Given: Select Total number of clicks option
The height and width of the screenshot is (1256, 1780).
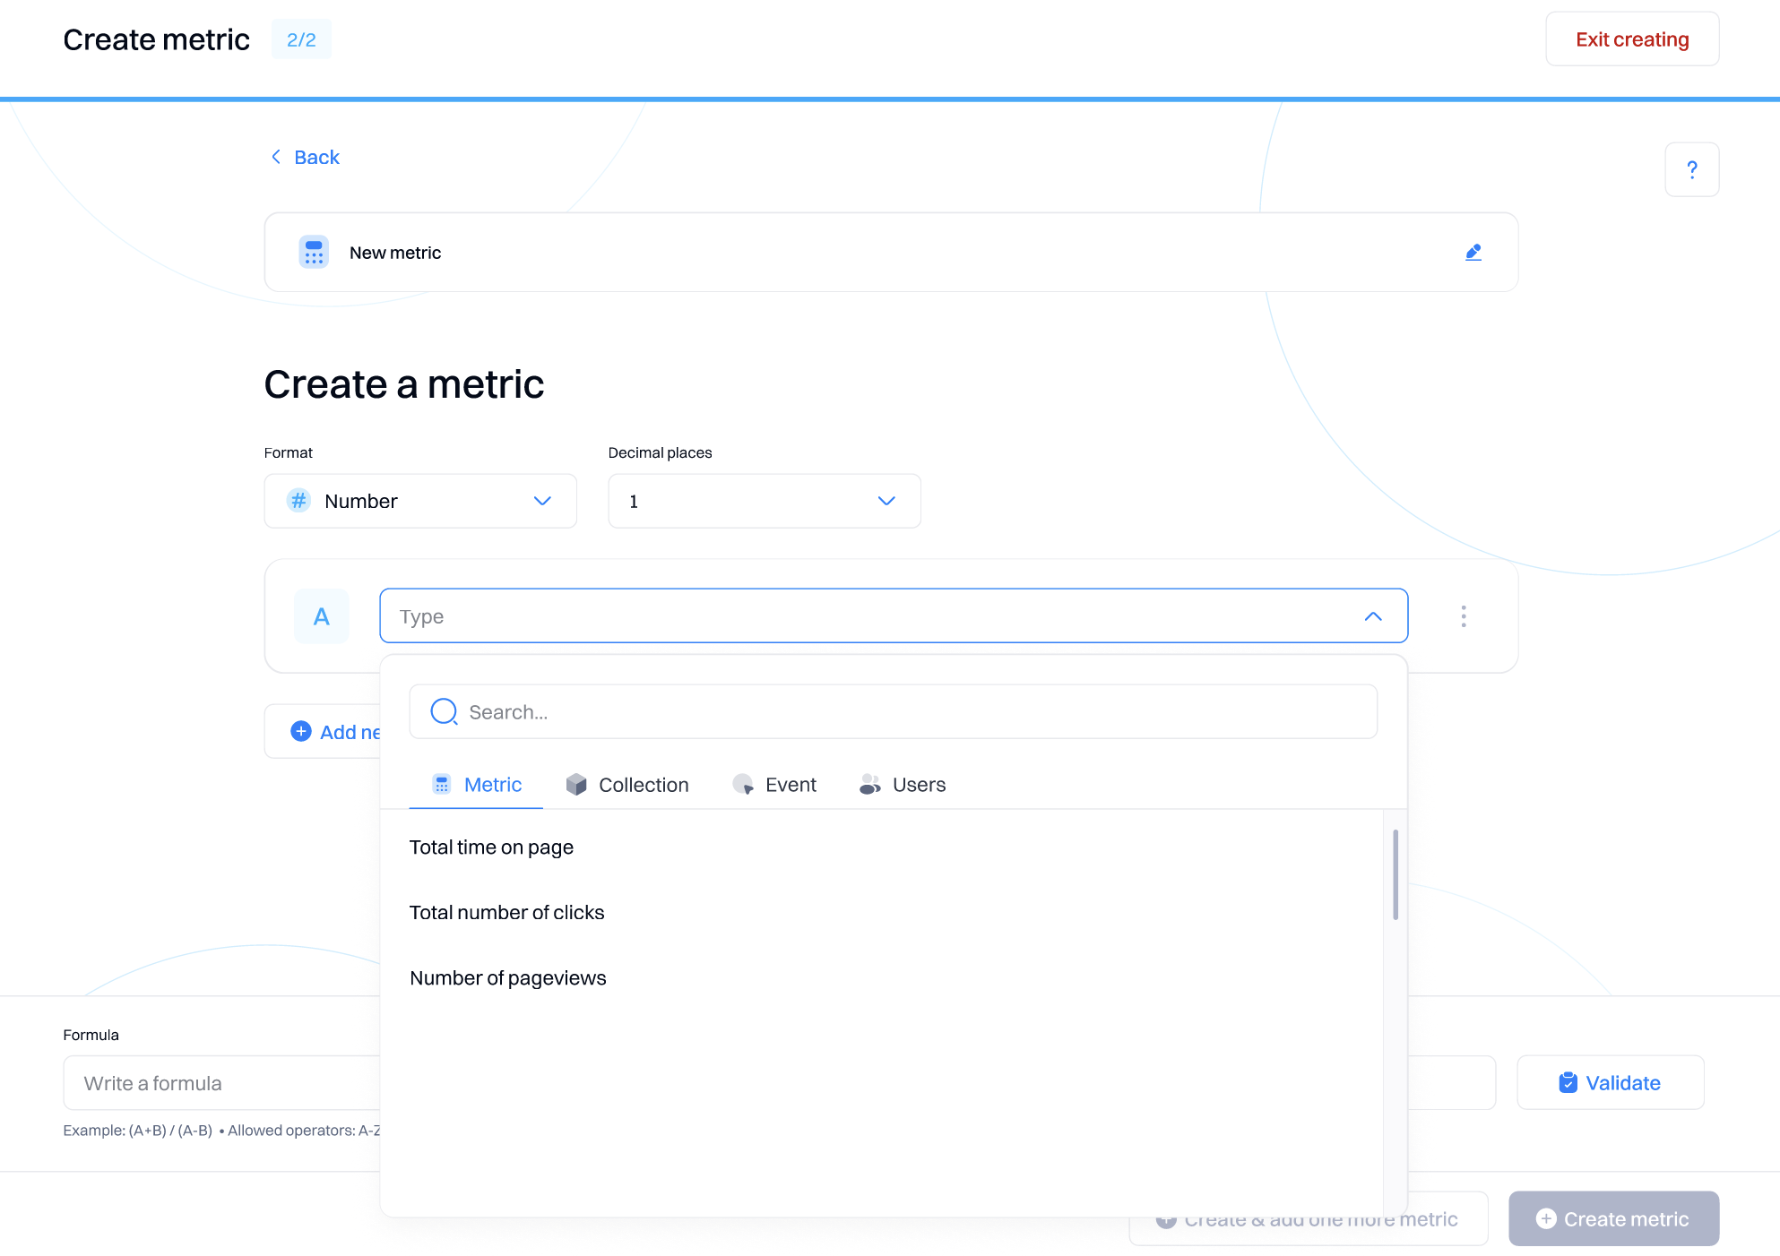Looking at the screenshot, I should pos(506,913).
